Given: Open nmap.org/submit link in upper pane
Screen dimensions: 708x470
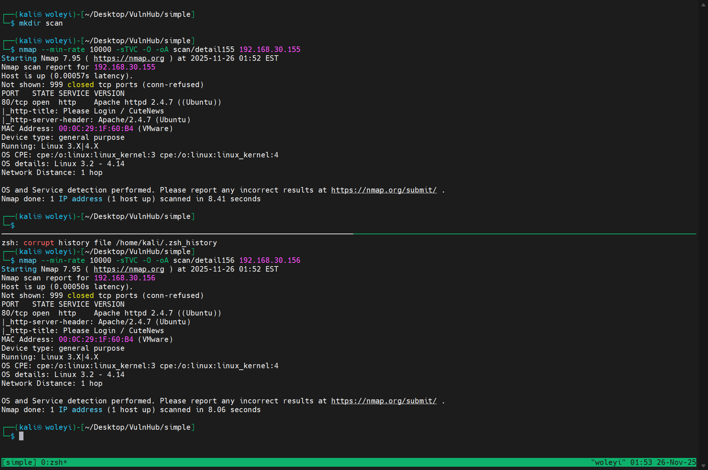Looking at the screenshot, I should [x=384, y=190].
